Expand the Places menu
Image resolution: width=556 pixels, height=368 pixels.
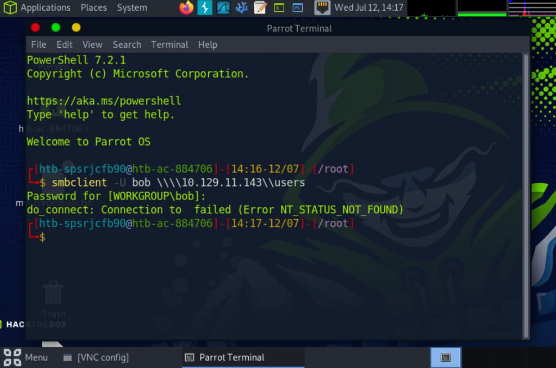(93, 8)
